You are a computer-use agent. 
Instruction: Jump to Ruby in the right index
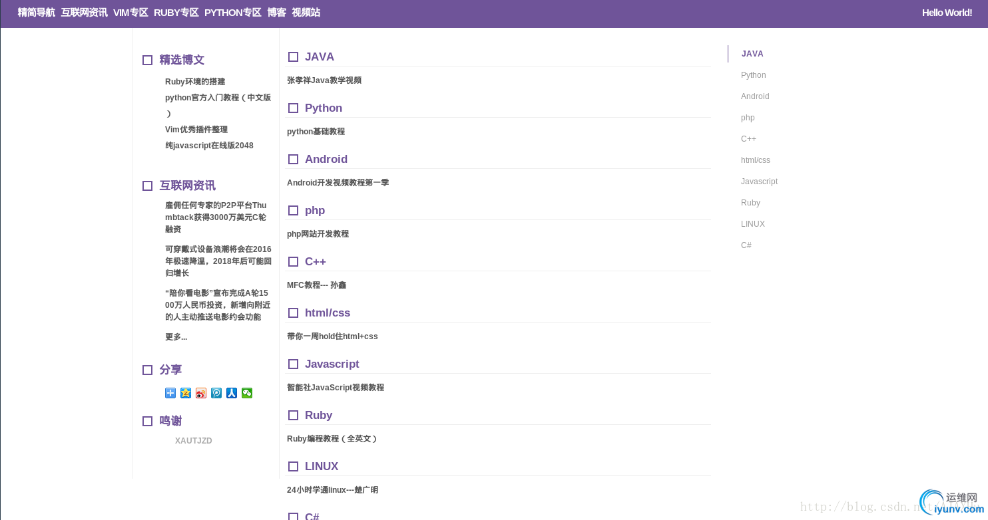click(750, 203)
